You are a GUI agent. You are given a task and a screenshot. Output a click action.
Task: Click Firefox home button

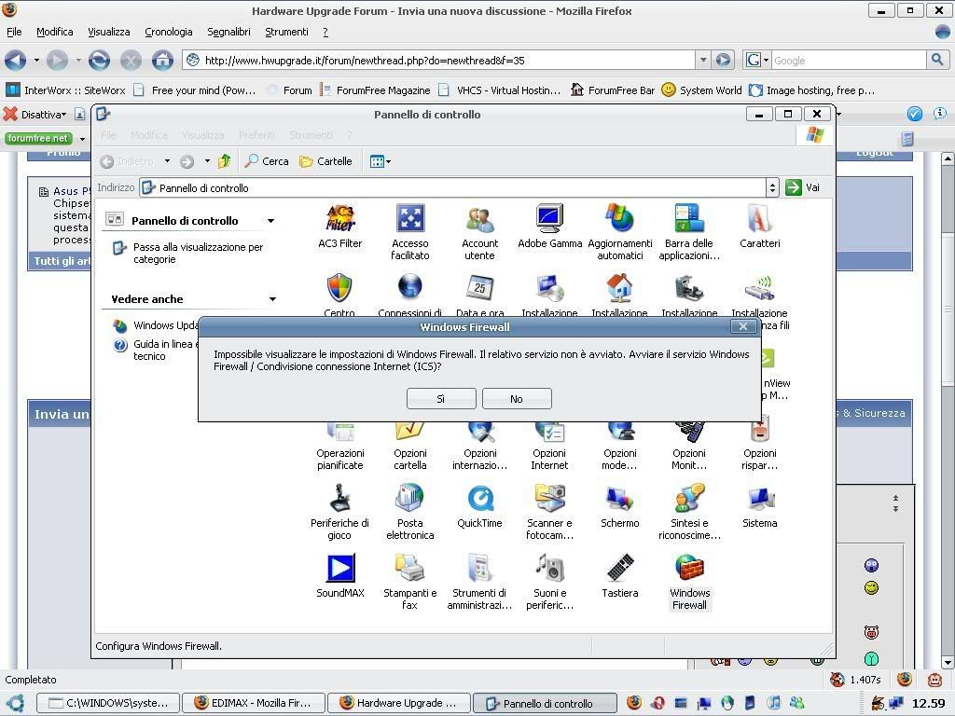(x=162, y=61)
